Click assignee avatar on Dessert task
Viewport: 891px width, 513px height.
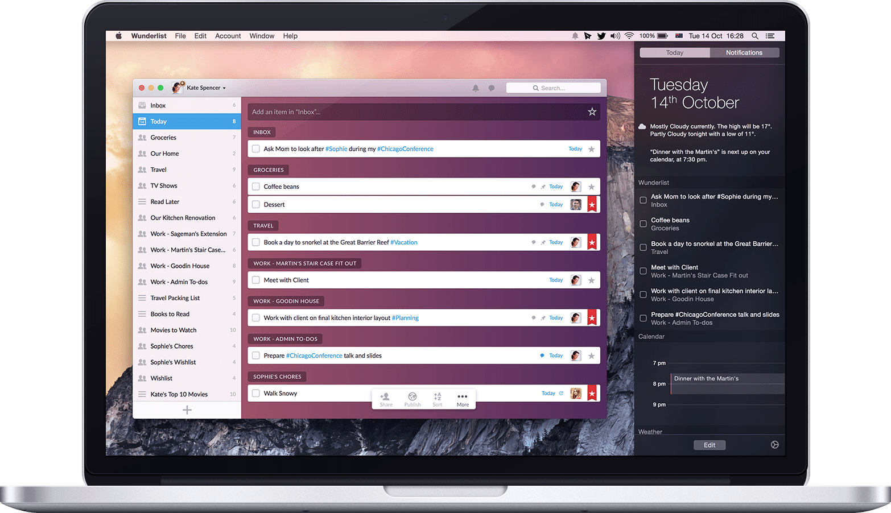576,205
